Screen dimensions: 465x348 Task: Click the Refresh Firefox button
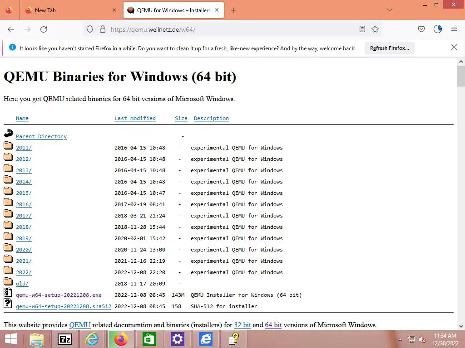tap(389, 48)
